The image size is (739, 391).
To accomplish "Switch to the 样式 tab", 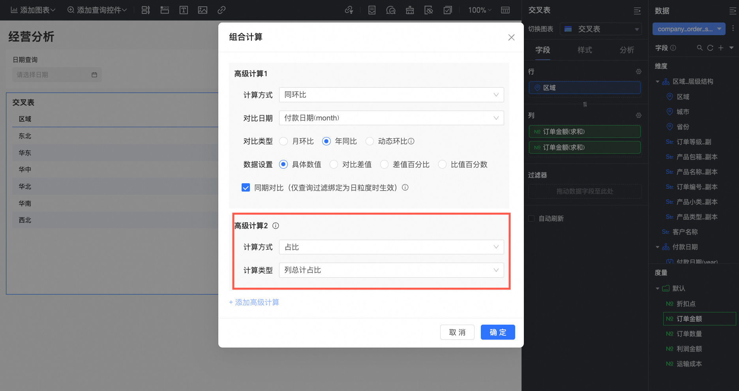I will [x=585, y=50].
